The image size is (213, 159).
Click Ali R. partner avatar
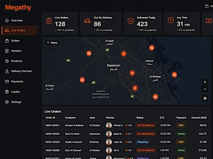(x=109, y=150)
